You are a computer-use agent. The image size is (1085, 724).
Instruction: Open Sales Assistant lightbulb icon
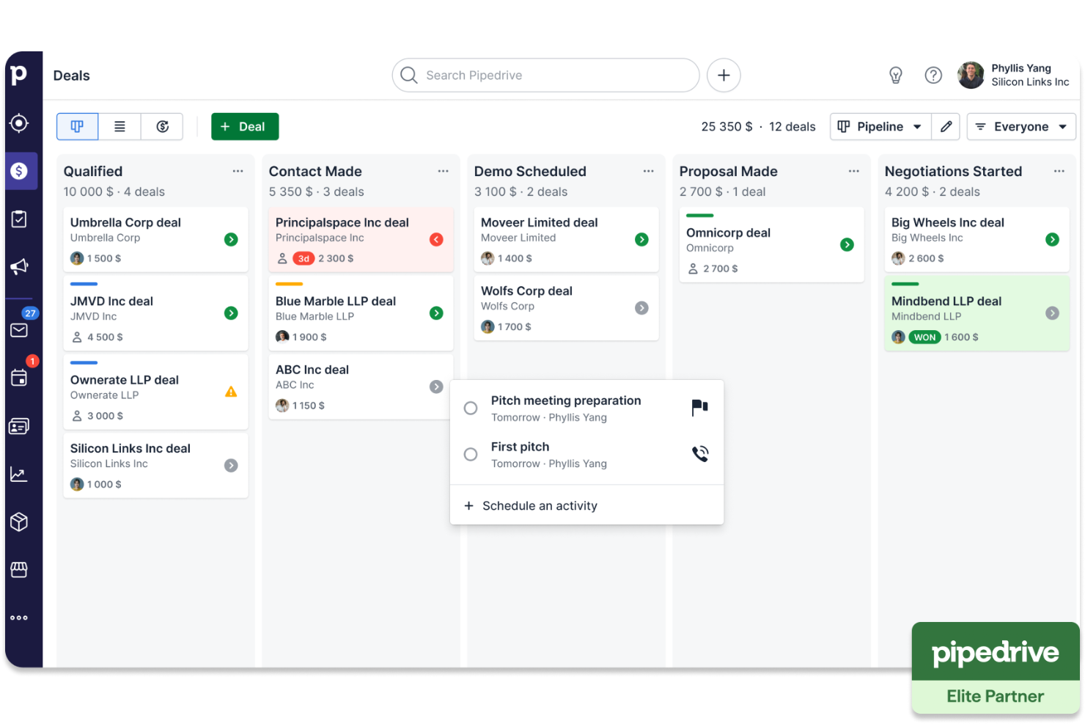pyautogui.click(x=895, y=75)
